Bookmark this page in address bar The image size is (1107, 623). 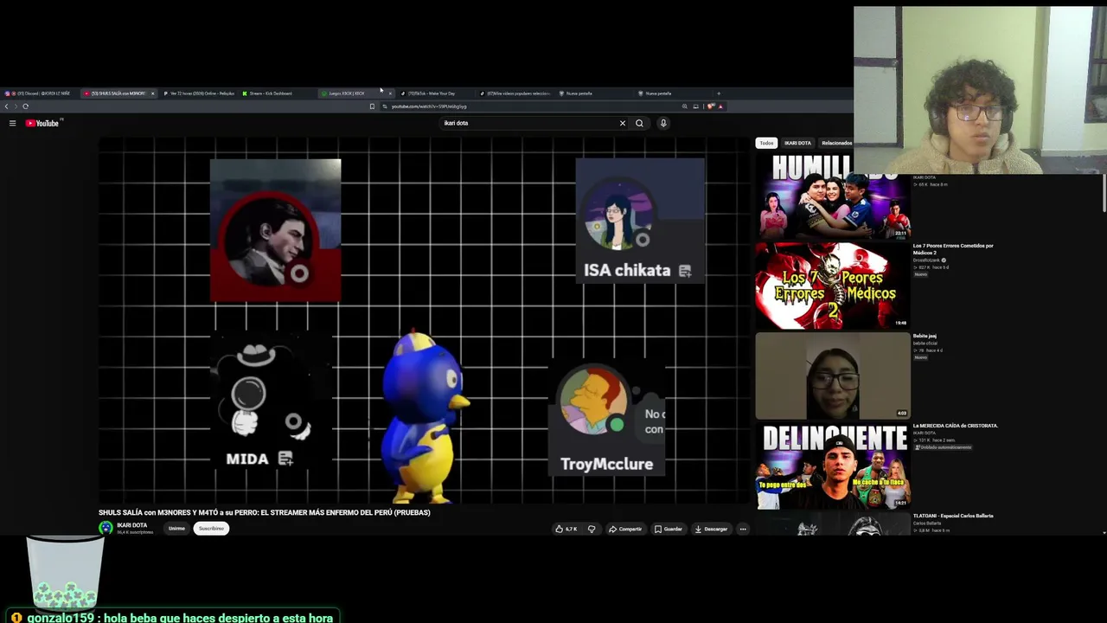coord(372,106)
